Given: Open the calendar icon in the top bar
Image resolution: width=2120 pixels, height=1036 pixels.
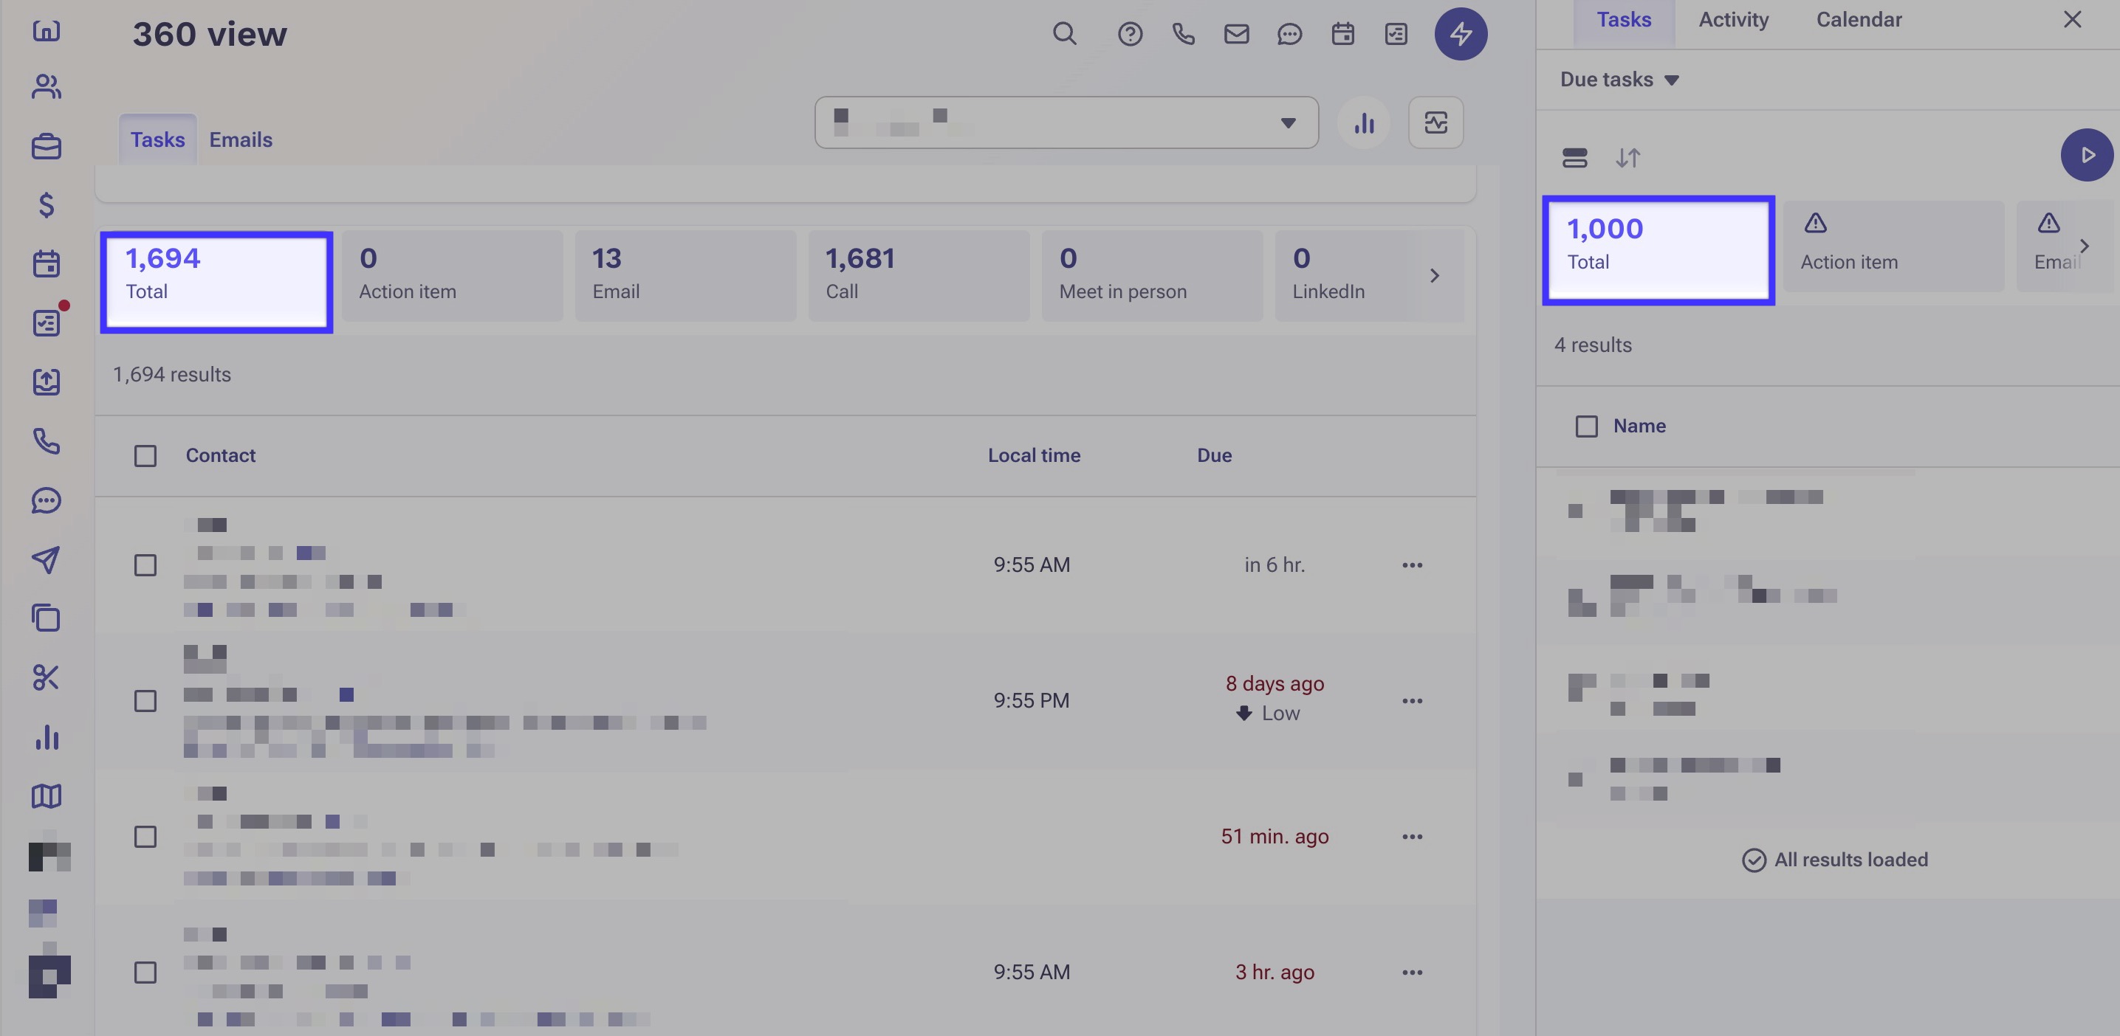Looking at the screenshot, I should point(1342,34).
